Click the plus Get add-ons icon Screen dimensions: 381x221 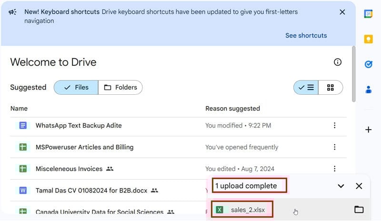click(368, 130)
